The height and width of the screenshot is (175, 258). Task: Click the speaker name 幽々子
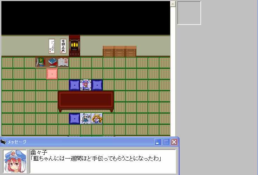(39, 153)
